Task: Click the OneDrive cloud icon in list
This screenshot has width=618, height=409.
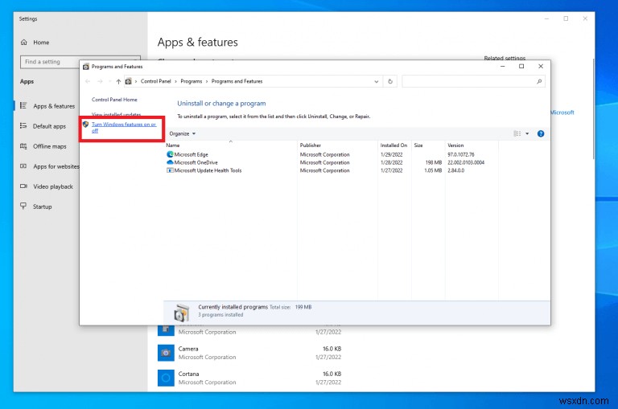Action: [170, 162]
